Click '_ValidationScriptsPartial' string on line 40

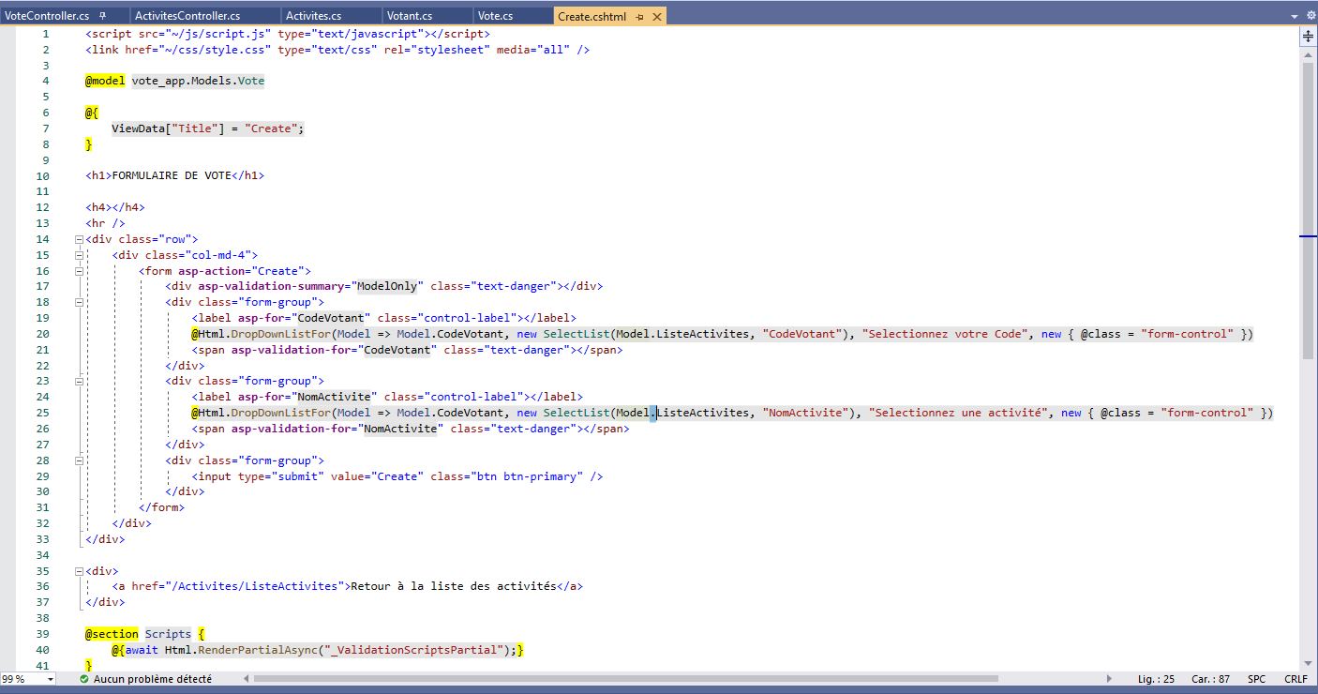(417, 650)
